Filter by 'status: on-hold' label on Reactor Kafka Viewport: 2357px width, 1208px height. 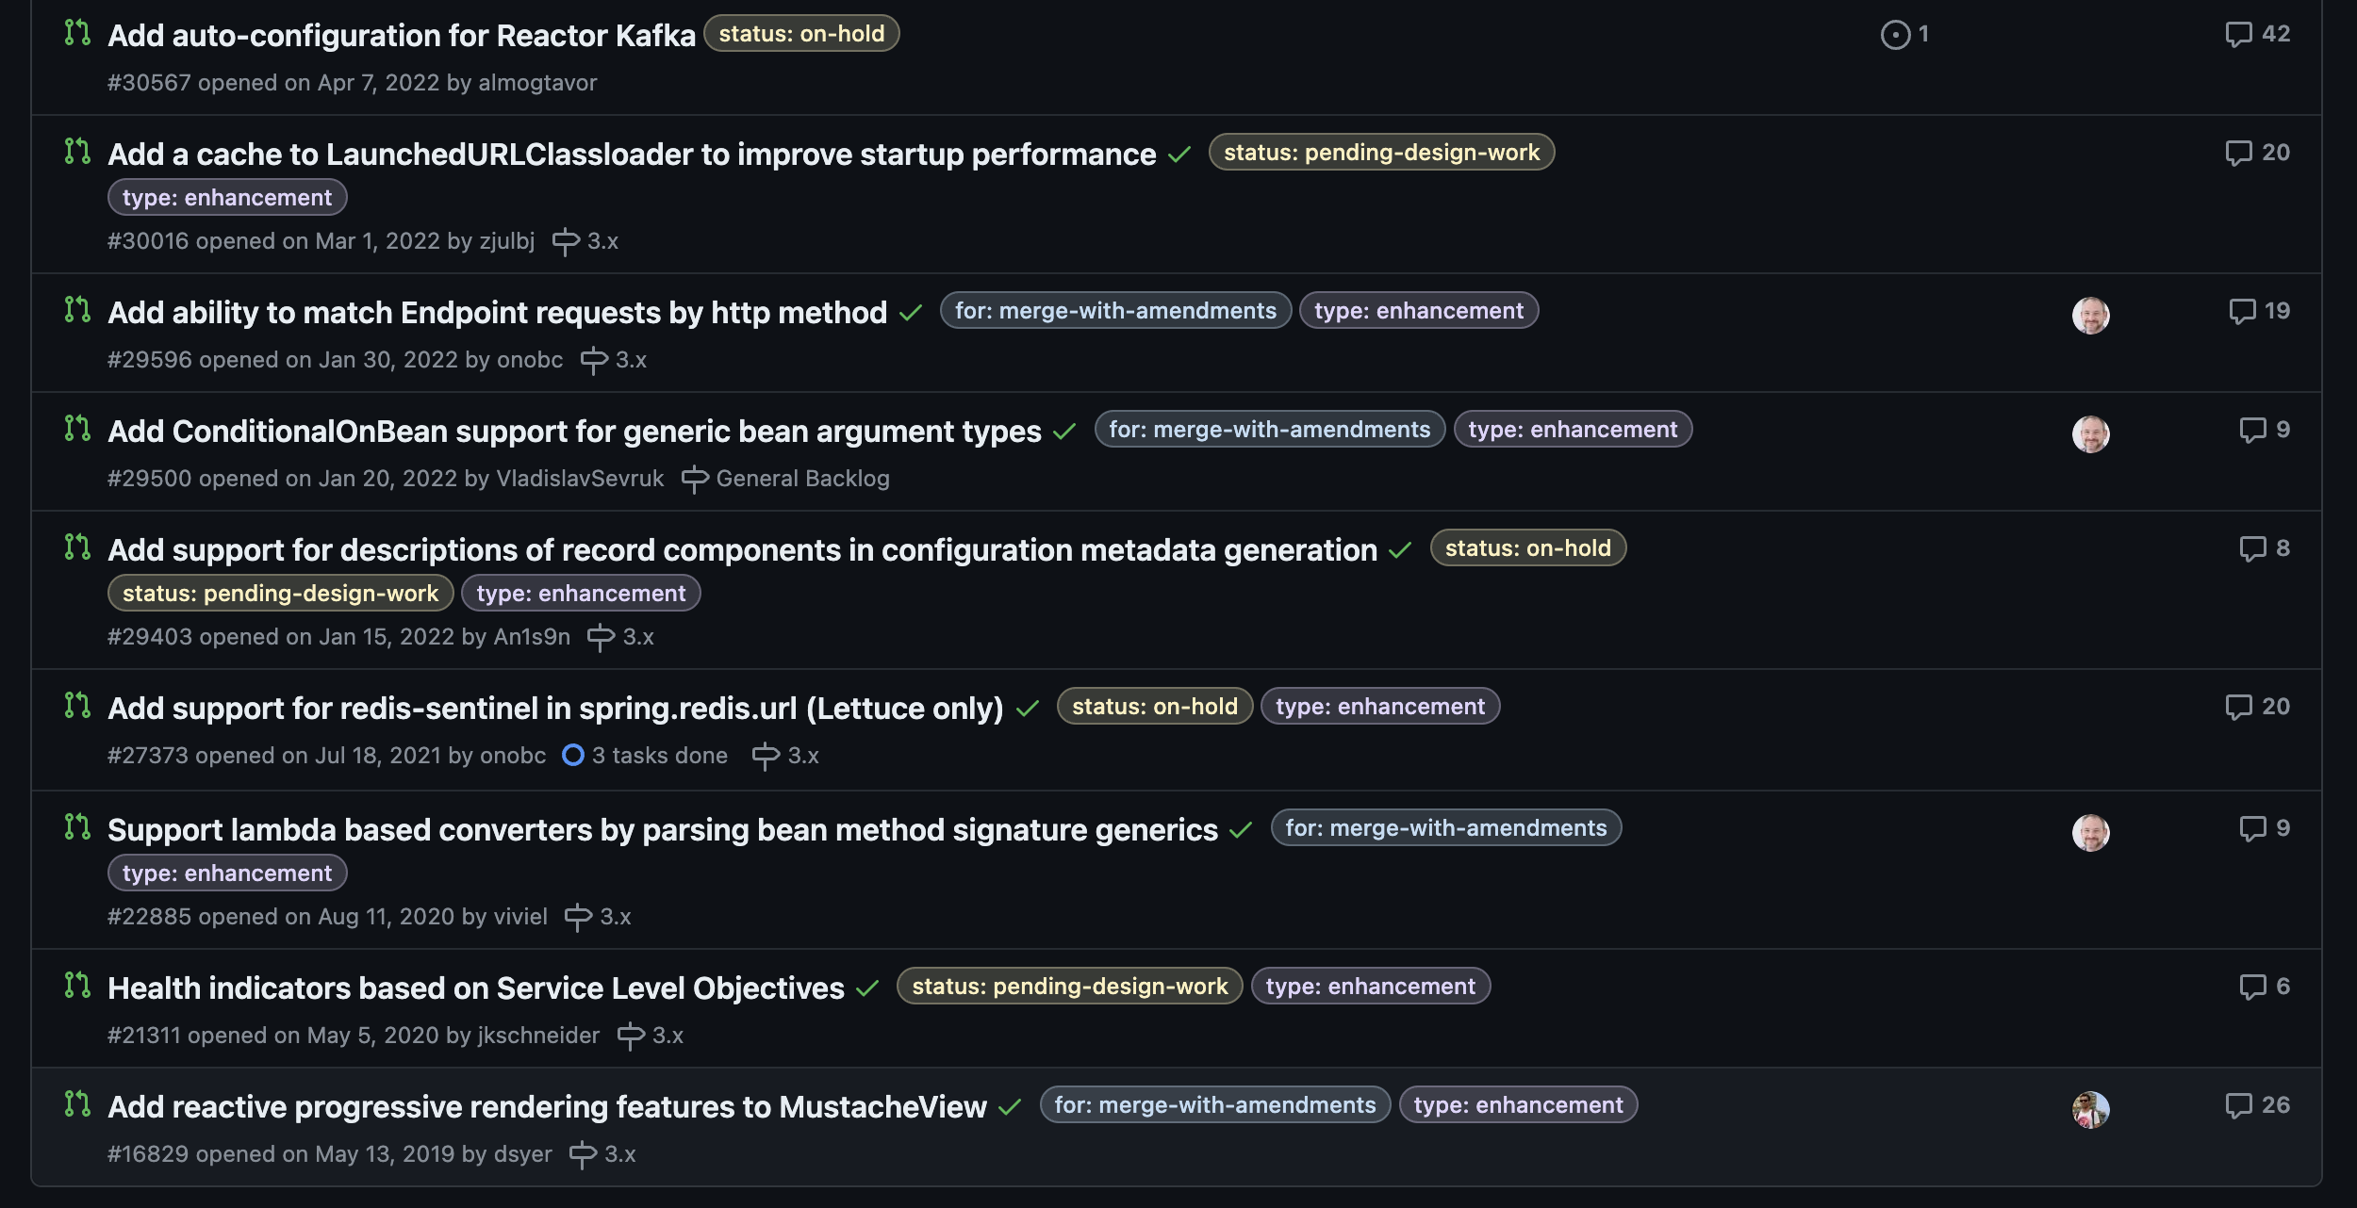tap(801, 34)
